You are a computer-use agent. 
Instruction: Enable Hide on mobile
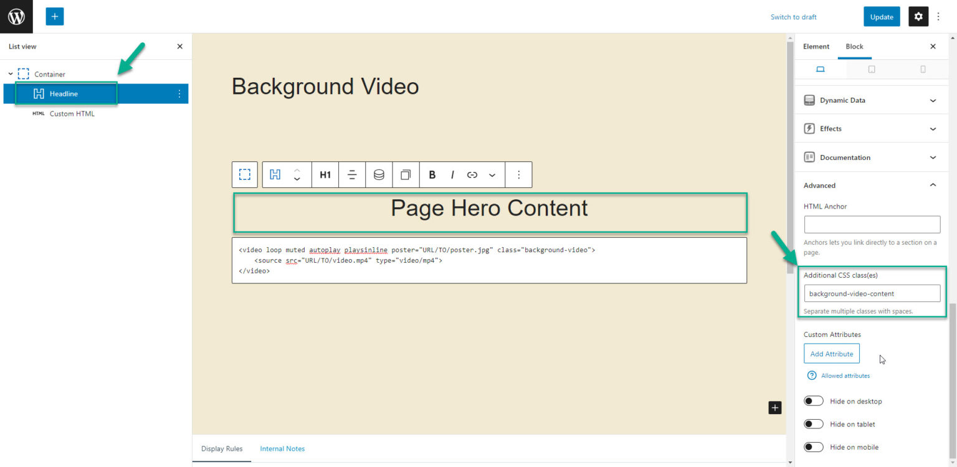tap(813, 446)
